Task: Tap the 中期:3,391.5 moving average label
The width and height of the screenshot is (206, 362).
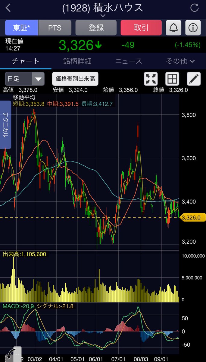Action: click(63, 104)
